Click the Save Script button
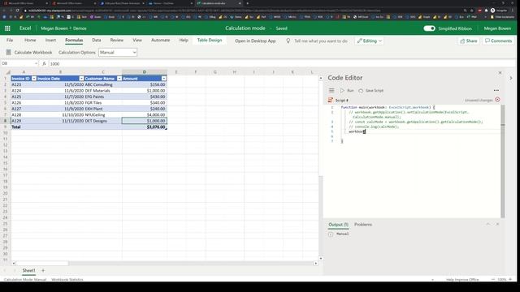 (370, 90)
